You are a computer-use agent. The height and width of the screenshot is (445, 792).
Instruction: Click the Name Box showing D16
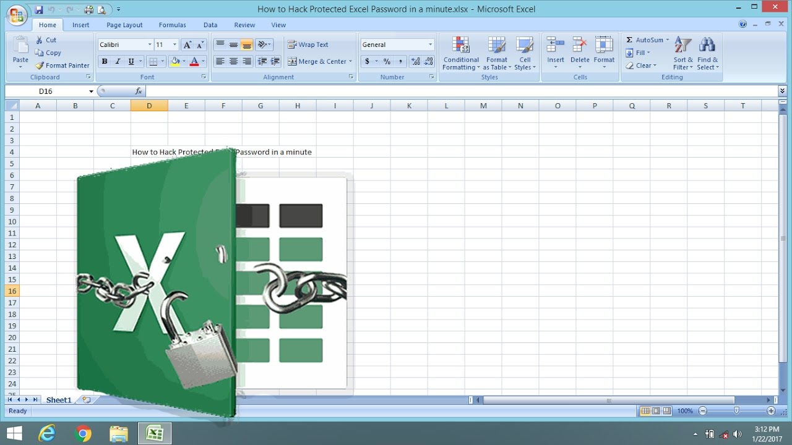coord(50,91)
